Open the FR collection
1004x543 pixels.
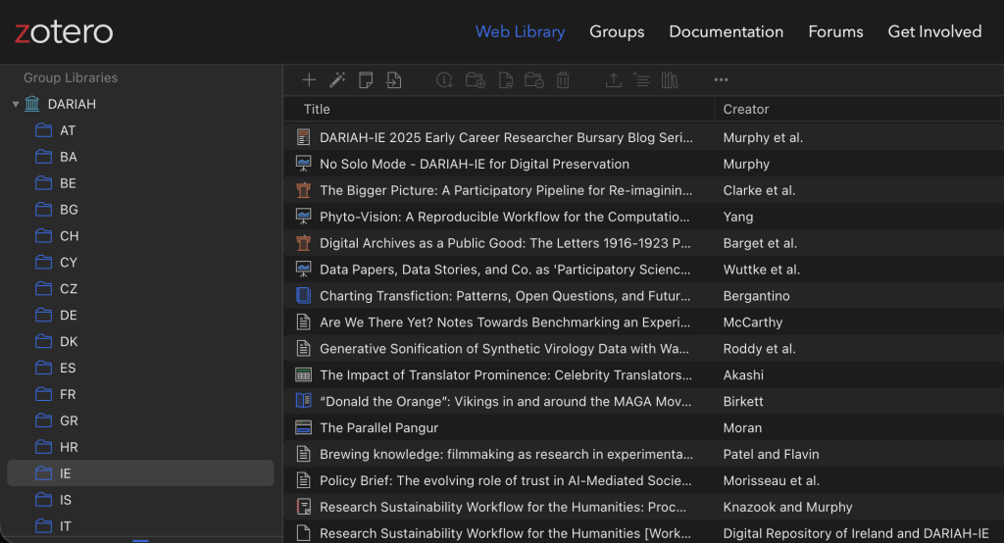coord(140,394)
